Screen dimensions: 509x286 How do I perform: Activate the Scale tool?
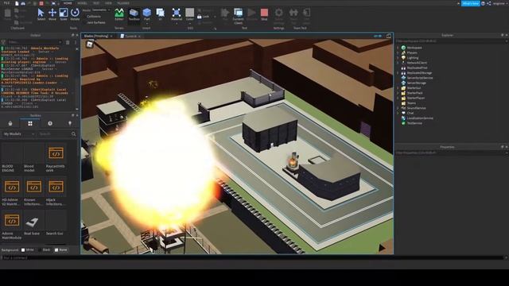[x=64, y=14]
